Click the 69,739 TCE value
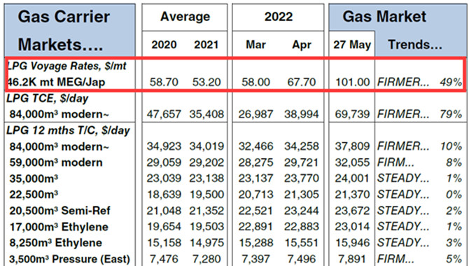Image resolution: width=469 pixels, height=266 pixels. pyautogui.click(x=352, y=114)
